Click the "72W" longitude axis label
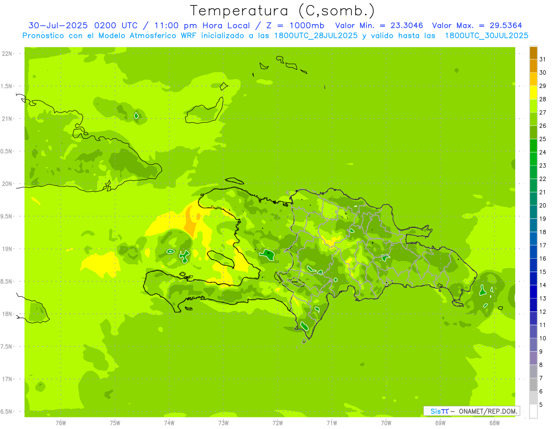This screenshot has width=555, height=429. click(278, 423)
